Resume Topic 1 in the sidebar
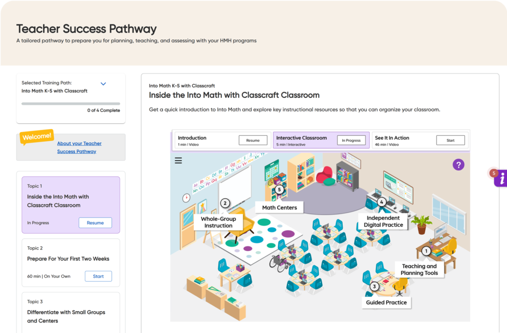Image resolution: width=507 pixels, height=333 pixels. click(x=96, y=223)
